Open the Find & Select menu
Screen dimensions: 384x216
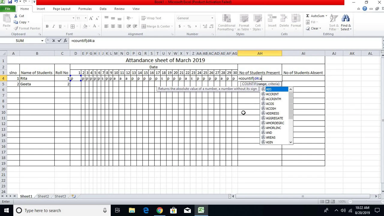point(346,23)
